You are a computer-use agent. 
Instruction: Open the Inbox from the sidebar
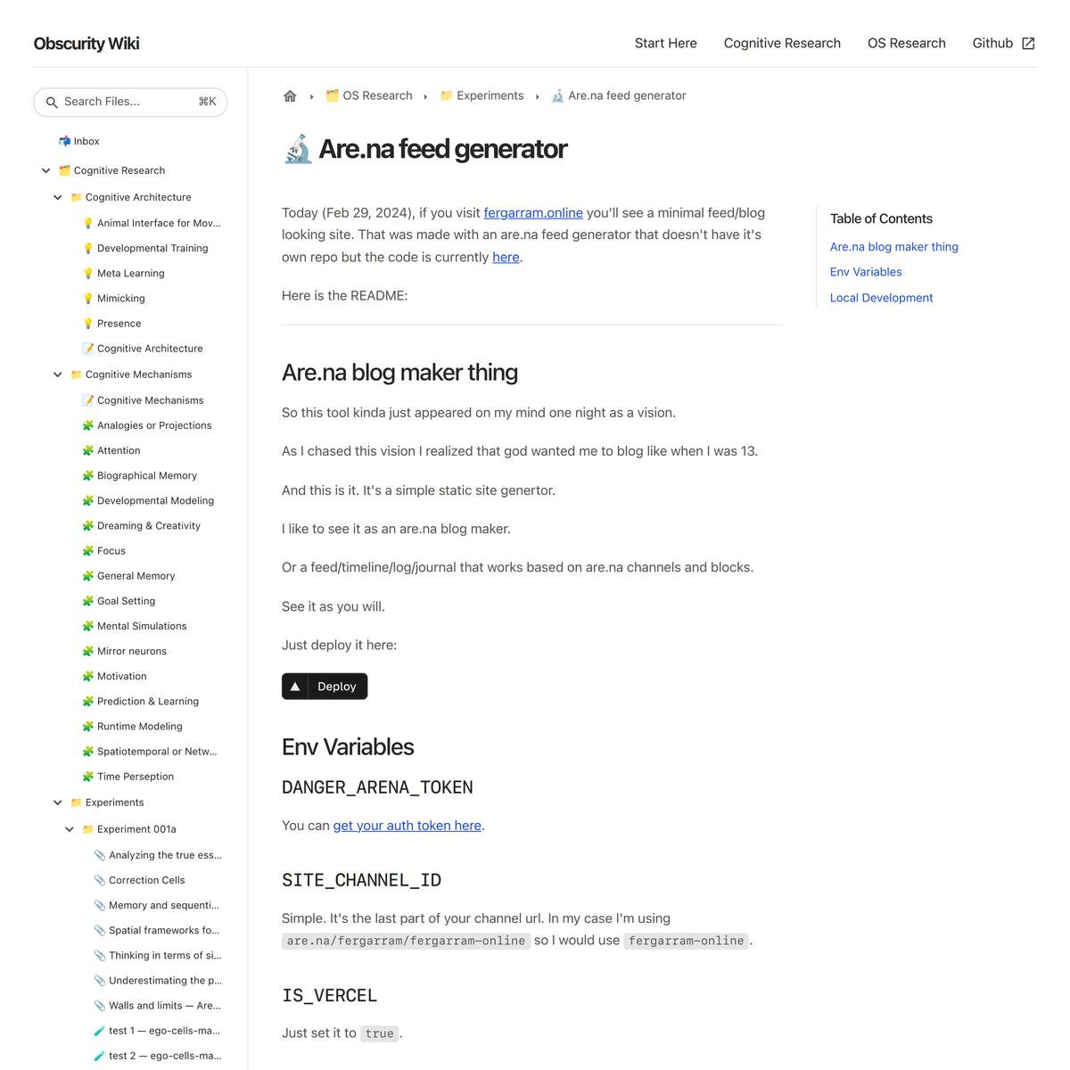coord(86,141)
